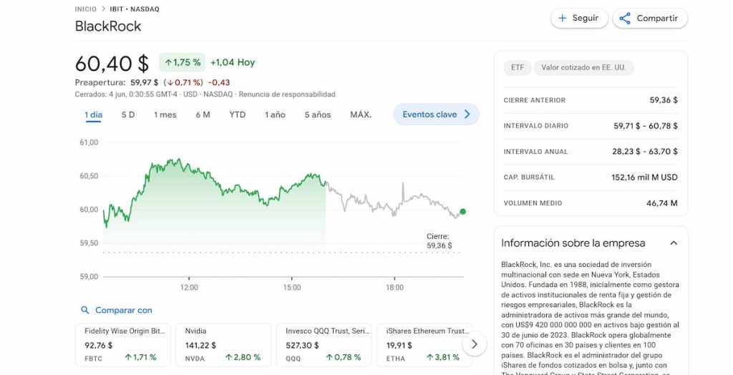Click the Cierre: 59,36 $ chart label

pyautogui.click(x=439, y=240)
